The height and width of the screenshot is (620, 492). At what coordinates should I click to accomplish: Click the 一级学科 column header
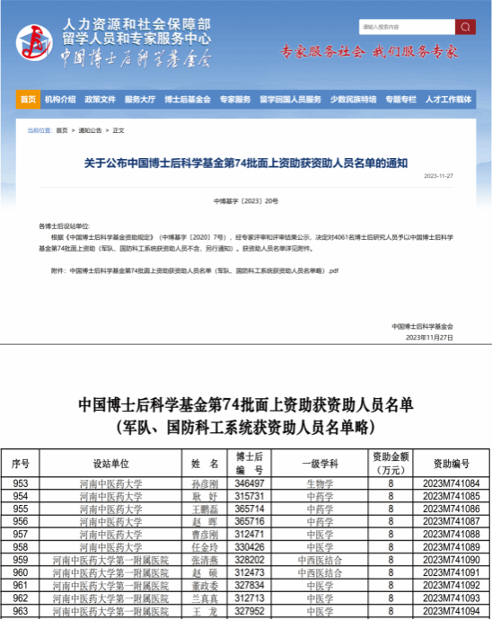tap(320, 464)
